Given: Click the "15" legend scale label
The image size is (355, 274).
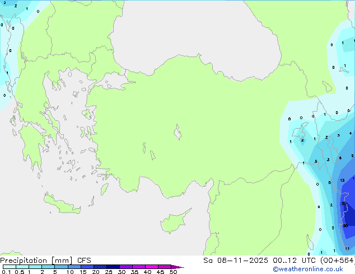Looking at the screenshot, I should [x=83, y=272].
